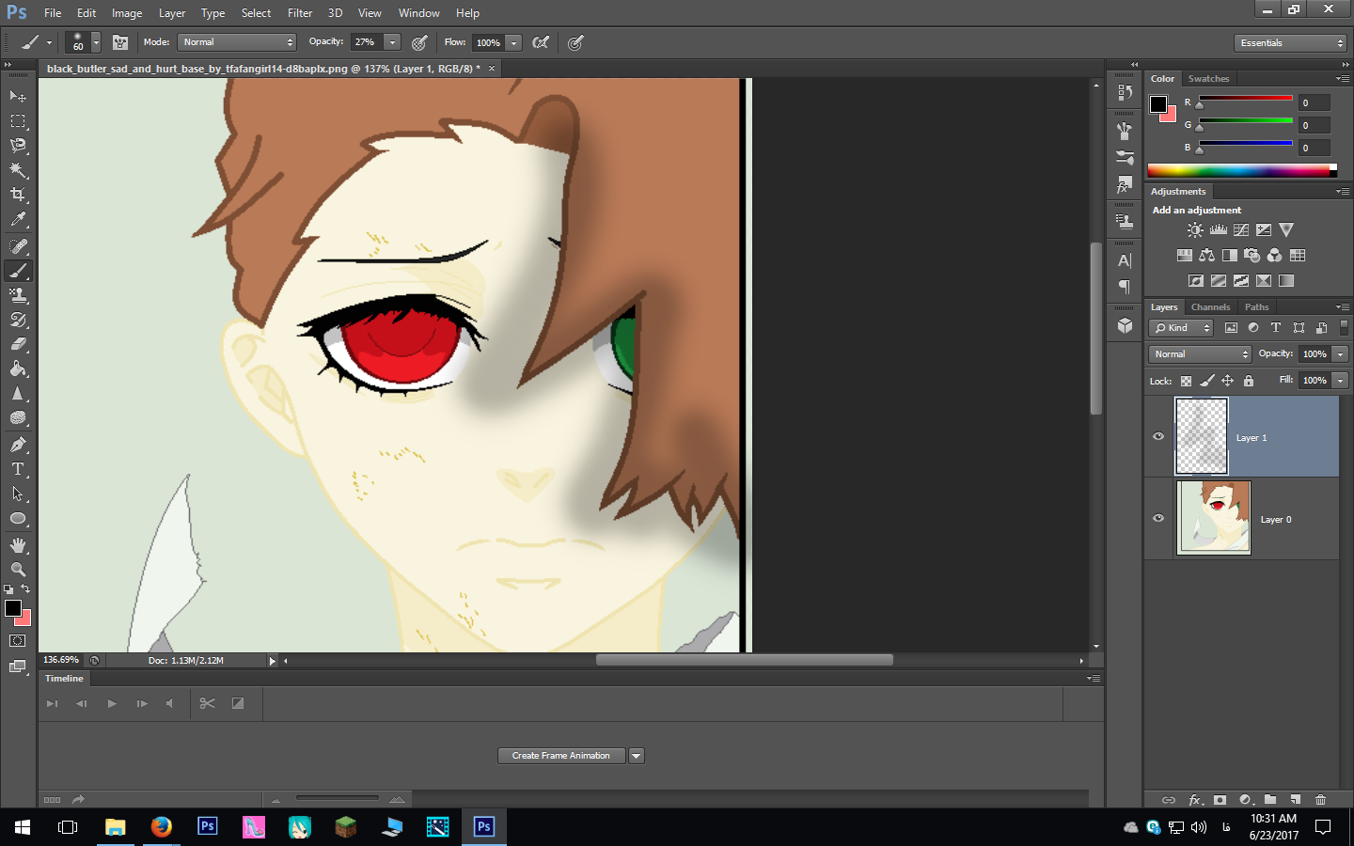Select the Paint Bucket tool
The height and width of the screenshot is (846, 1354).
(18, 368)
